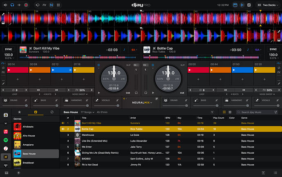
Task: Click CUE button on left deck
Action: pos(128,93)
